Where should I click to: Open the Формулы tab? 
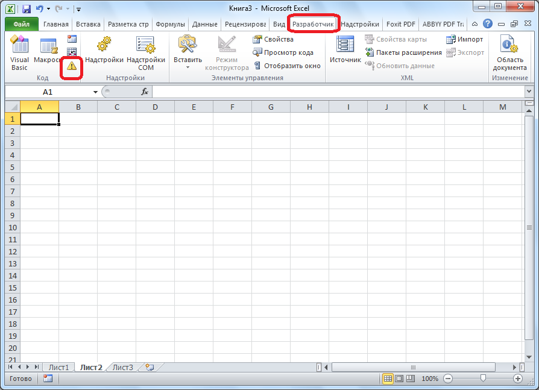[x=170, y=24]
